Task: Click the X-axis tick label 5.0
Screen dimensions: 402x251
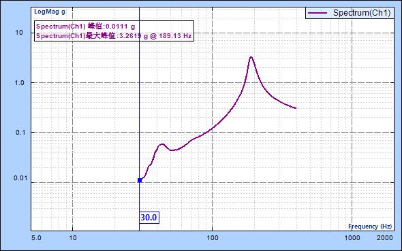Action: click(36, 238)
